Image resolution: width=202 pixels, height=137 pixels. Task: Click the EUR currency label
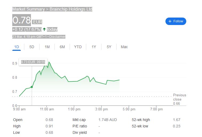(x=37, y=22)
